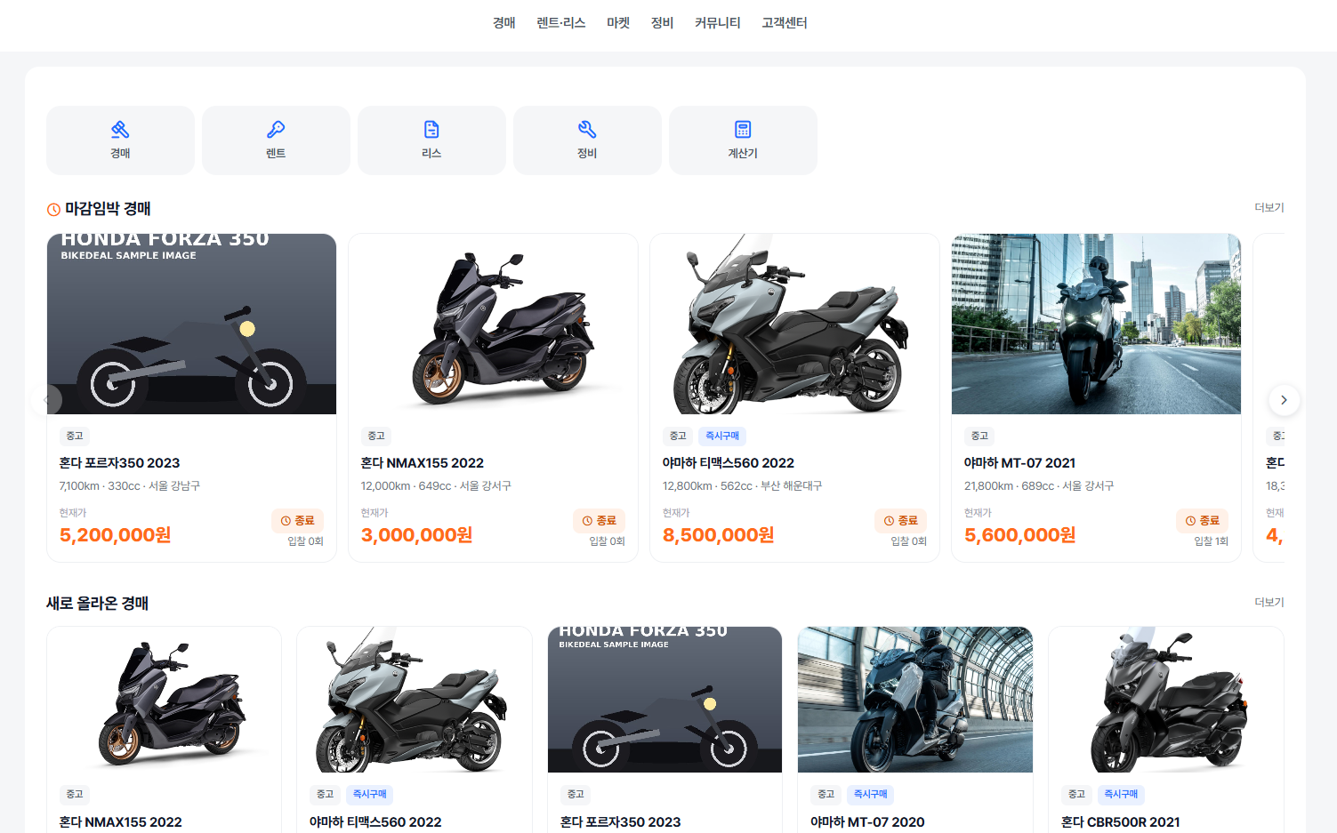
Task: Open 고객센터 in the top navigation
Action: 785,23
